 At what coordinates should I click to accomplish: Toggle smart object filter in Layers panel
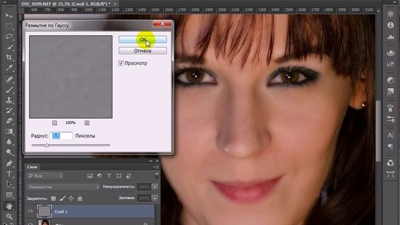[x=129, y=176]
